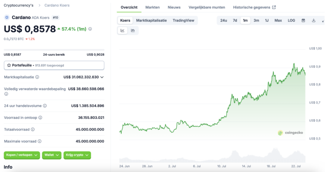The image size is (325, 172).
Task: Set chart range to 24u
Action: click(x=224, y=20)
